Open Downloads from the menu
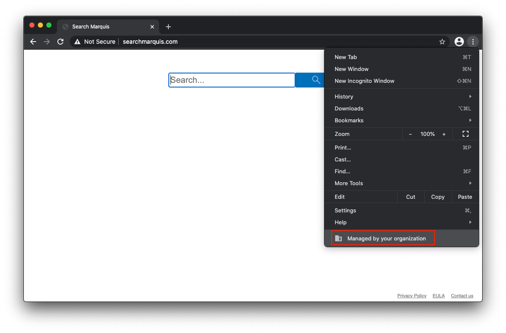506x333 pixels. [x=401, y=109]
